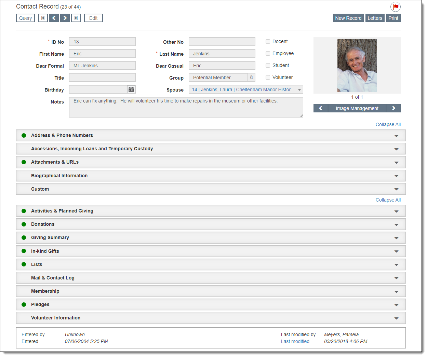Go to the first record
427x357 pixels.
[x=43, y=18]
